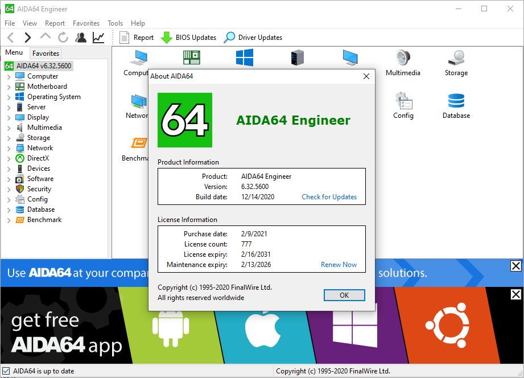
Task: Expand the Computer tree node
Action: click(x=9, y=77)
